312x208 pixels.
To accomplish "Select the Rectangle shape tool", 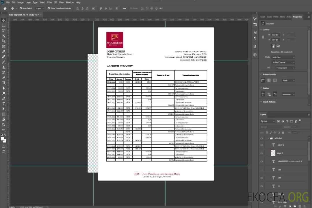I will (x=3, y=114).
